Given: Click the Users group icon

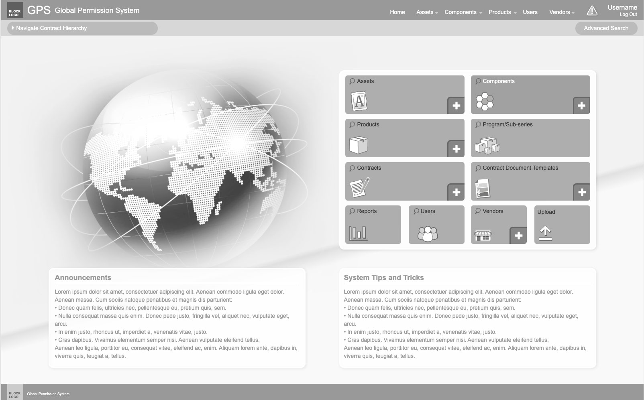Looking at the screenshot, I should [x=428, y=234].
